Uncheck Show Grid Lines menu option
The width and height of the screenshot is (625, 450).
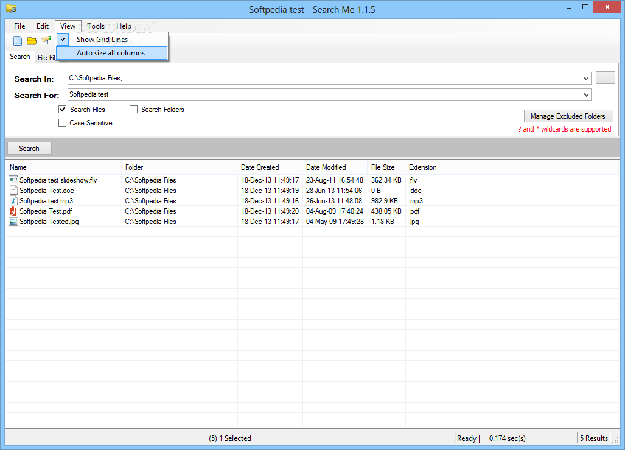click(x=111, y=39)
